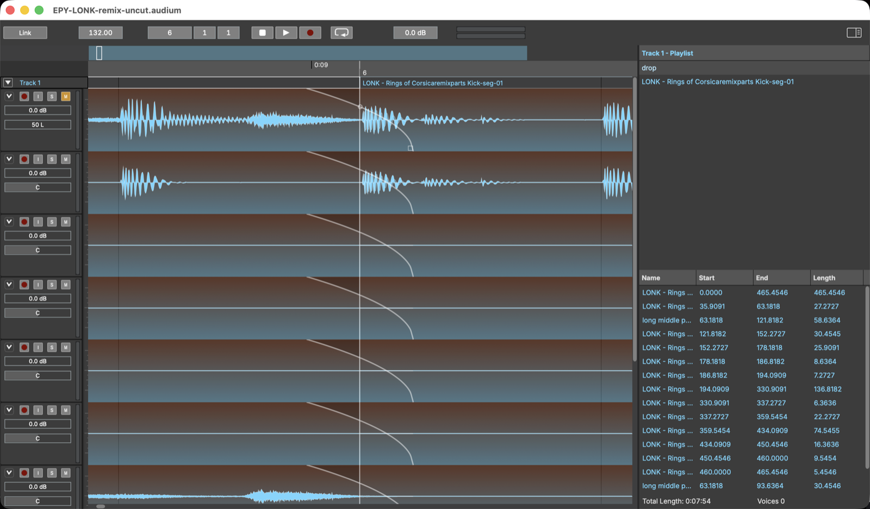Image resolution: width=870 pixels, height=509 pixels.
Task: Enable input monitor I on fifth channel
Action: 38,347
